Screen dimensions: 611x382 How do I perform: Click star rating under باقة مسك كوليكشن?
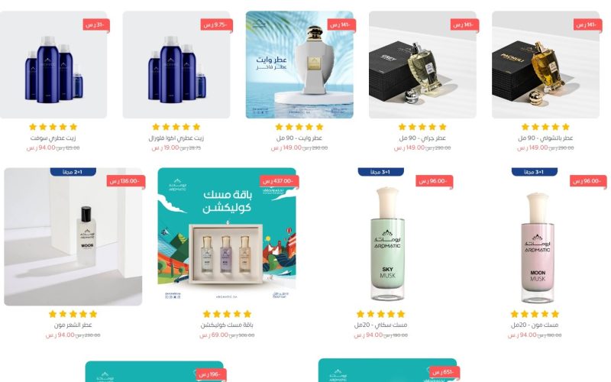(227, 314)
